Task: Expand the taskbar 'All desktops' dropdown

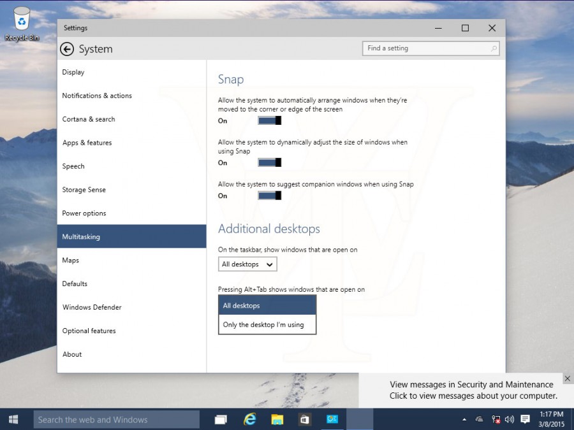Action: click(x=247, y=264)
